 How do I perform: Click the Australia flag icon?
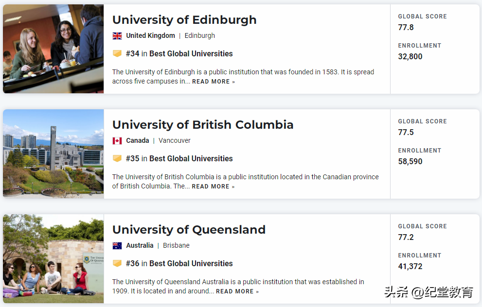tap(117, 246)
